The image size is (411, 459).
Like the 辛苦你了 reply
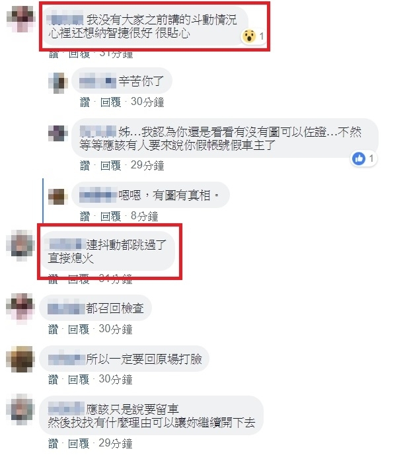tap(85, 102)
